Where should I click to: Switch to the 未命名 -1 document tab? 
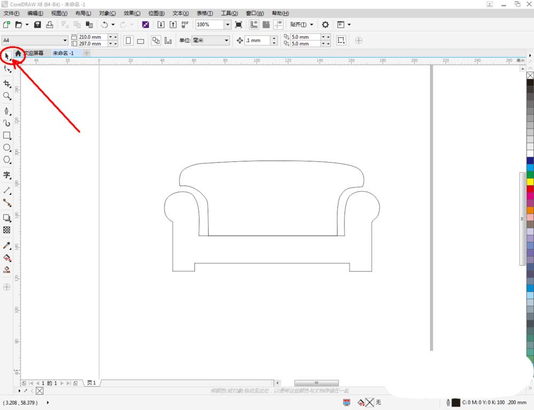64,53
